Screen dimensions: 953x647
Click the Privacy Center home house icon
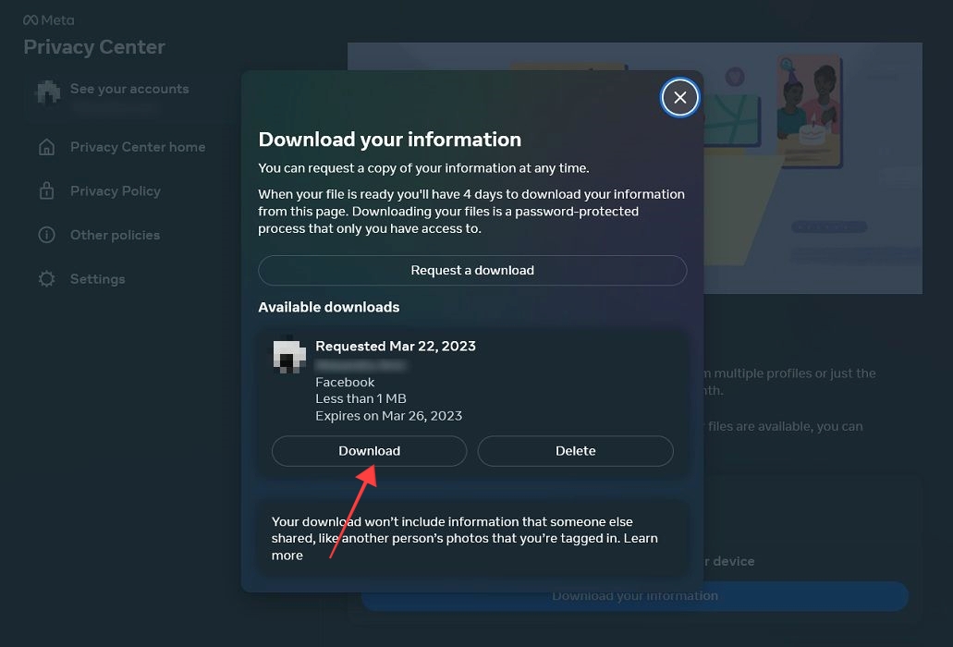[47, 146]
